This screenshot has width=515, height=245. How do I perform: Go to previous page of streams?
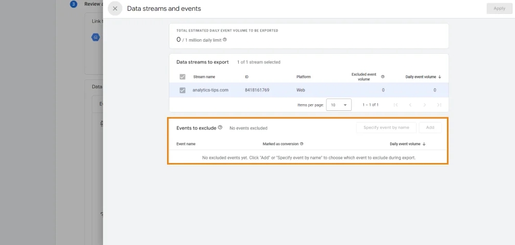[410, 105]
